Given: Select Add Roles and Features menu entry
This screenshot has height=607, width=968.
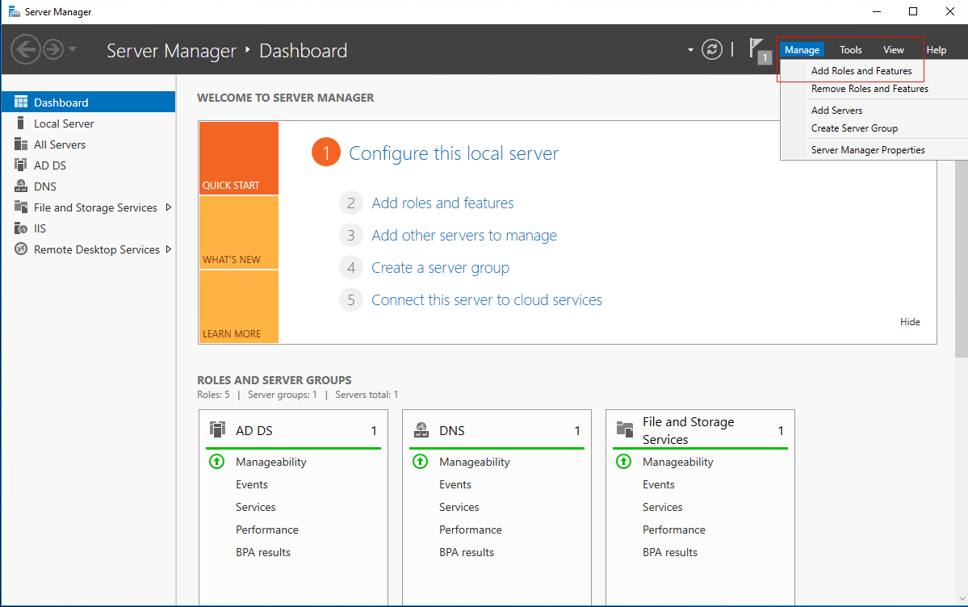Looking at the screenshot, I should click(861, 71).
